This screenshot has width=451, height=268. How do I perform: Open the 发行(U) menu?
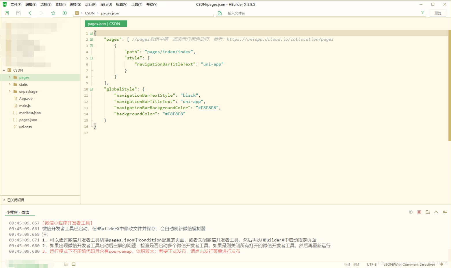click(106, 4)
